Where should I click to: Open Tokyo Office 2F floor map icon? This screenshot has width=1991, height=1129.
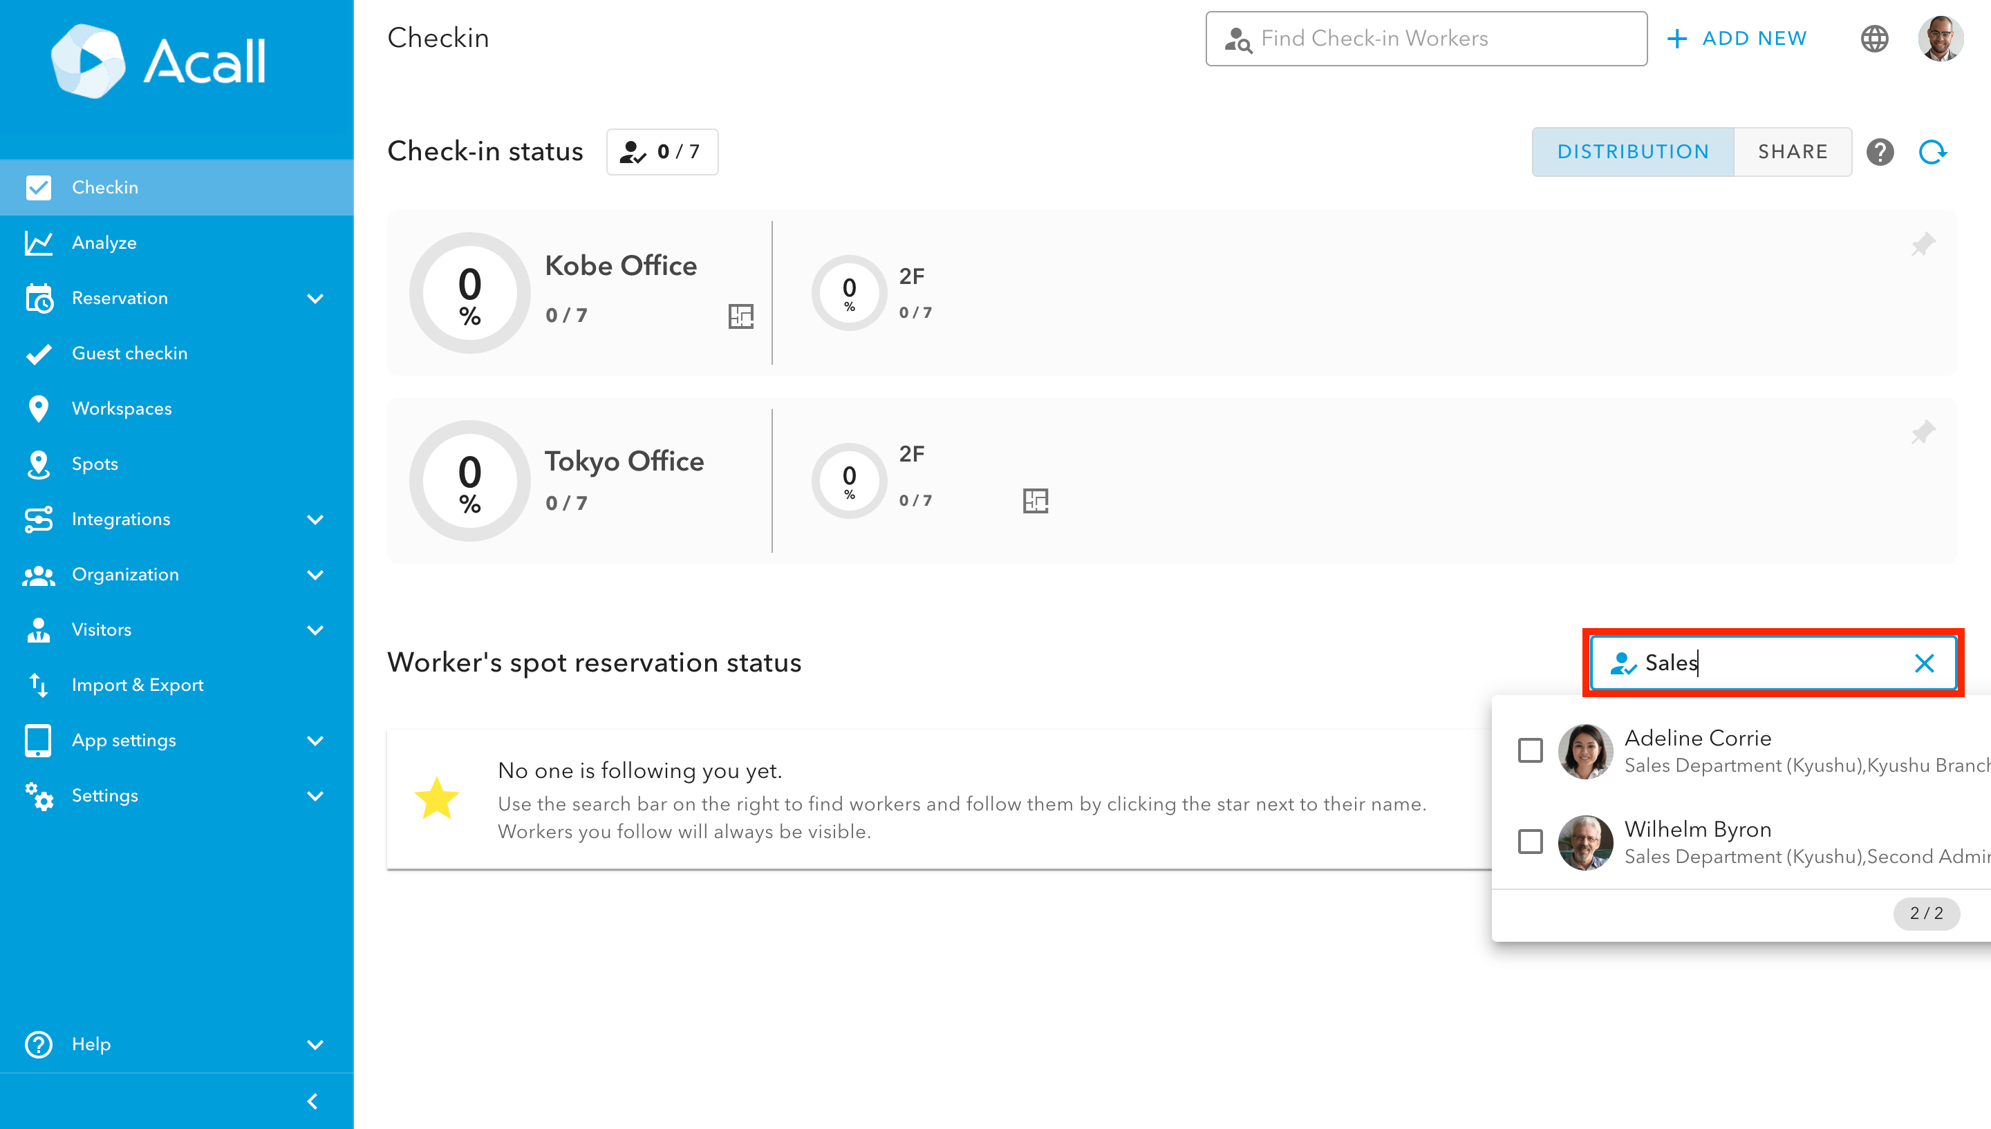point(1035,501)
